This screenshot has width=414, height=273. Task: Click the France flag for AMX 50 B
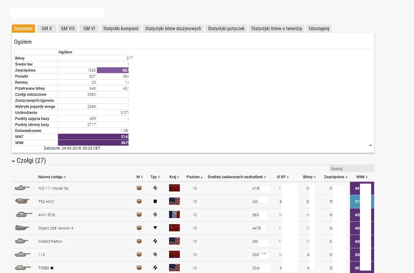coord(174,214)
